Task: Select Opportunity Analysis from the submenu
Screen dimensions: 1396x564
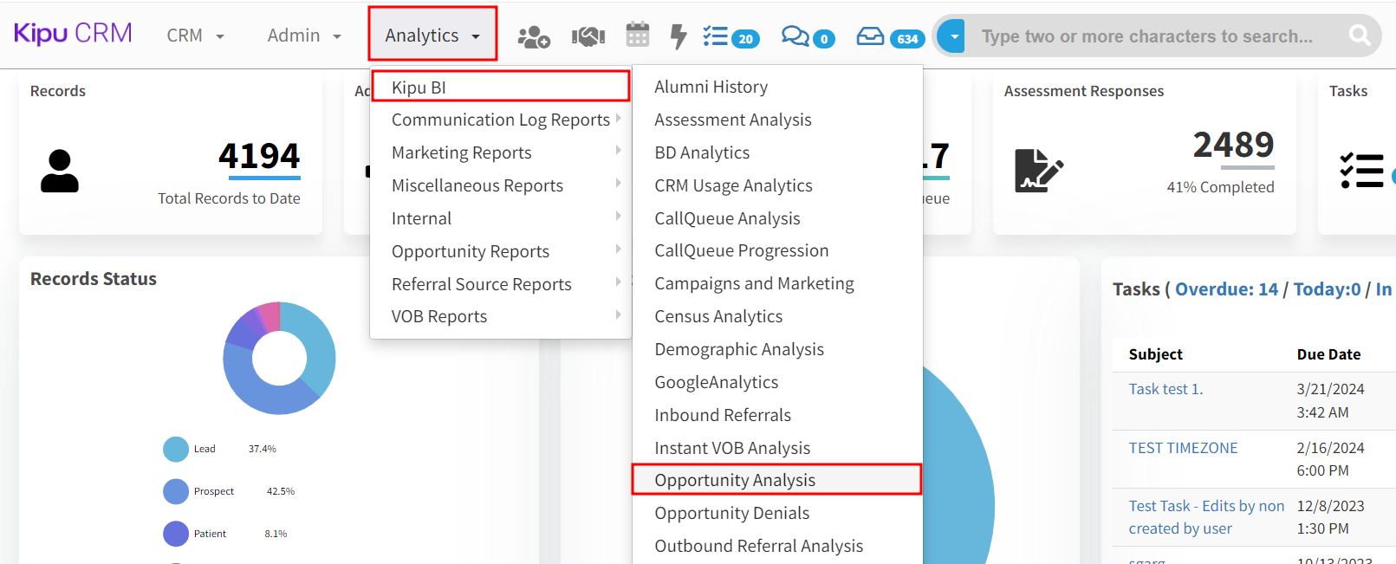Action: click(735, 480)
